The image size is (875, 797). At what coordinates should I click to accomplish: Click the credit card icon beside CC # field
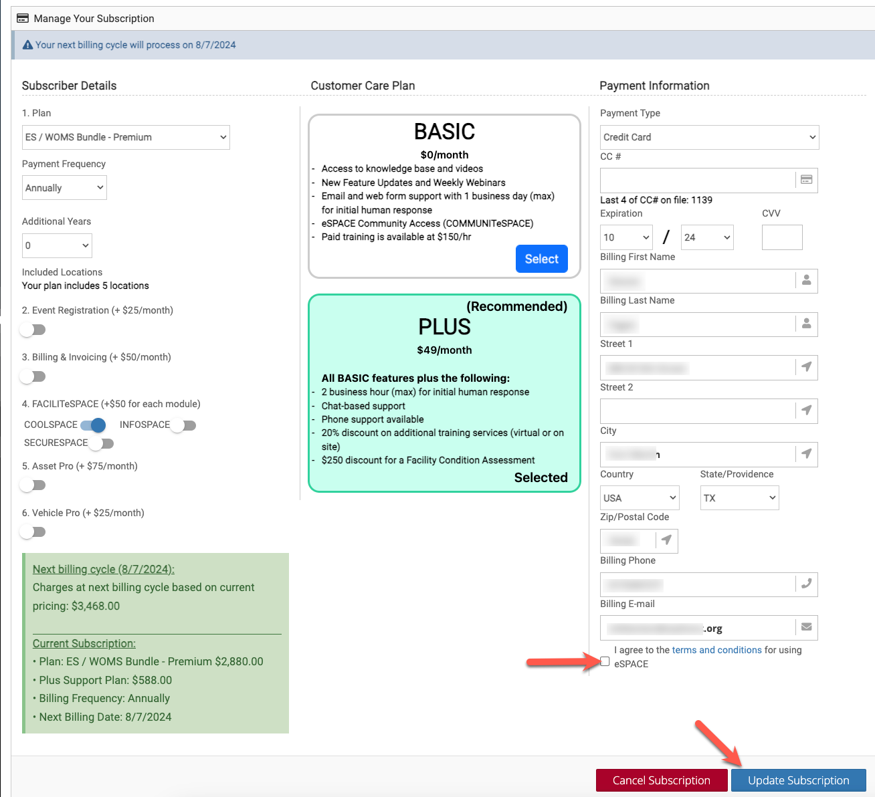(x=806, y=180)
